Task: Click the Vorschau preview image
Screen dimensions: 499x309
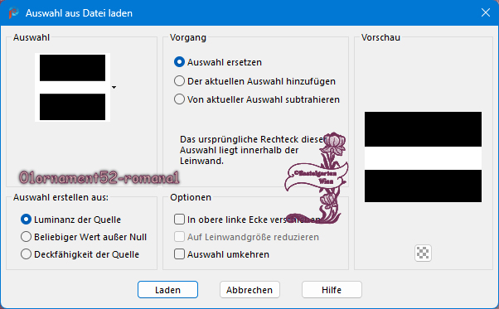Action: tap(423, 157)
